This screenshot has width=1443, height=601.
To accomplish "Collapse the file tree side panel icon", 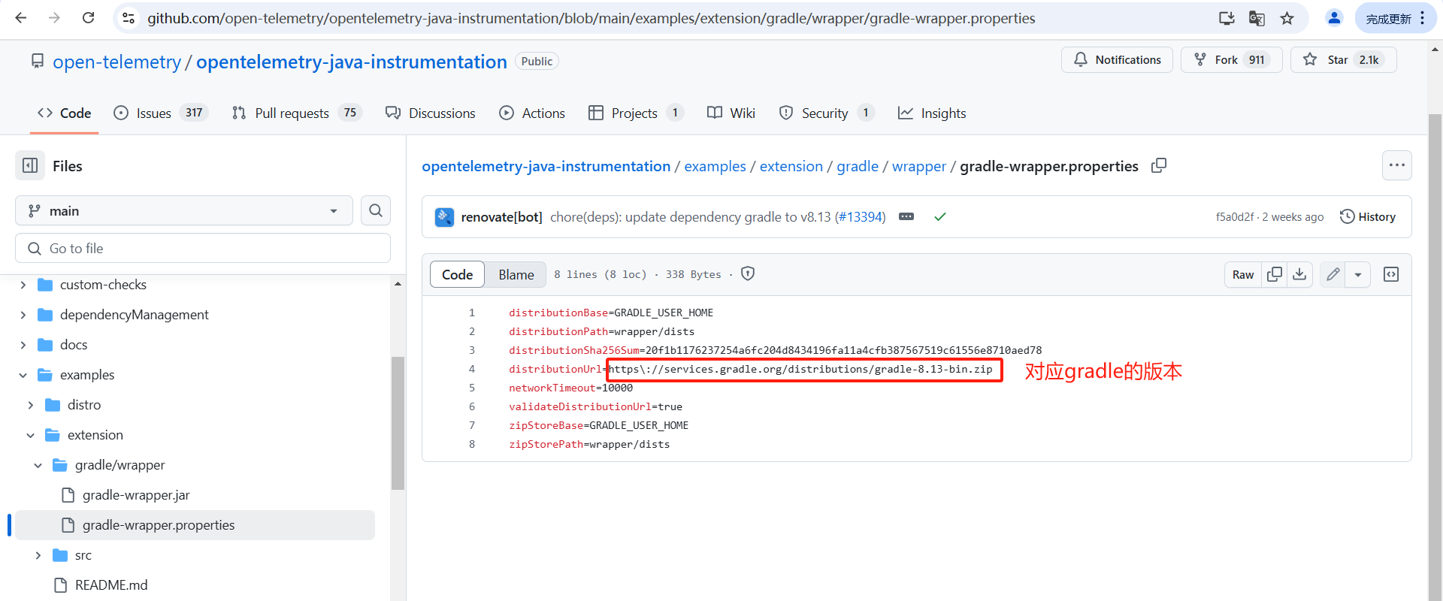I will tap(30, 165).
